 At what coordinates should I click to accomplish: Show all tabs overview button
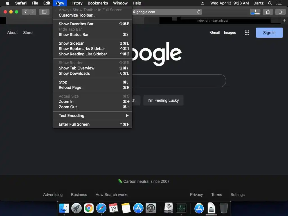click(x=280, y=12)
